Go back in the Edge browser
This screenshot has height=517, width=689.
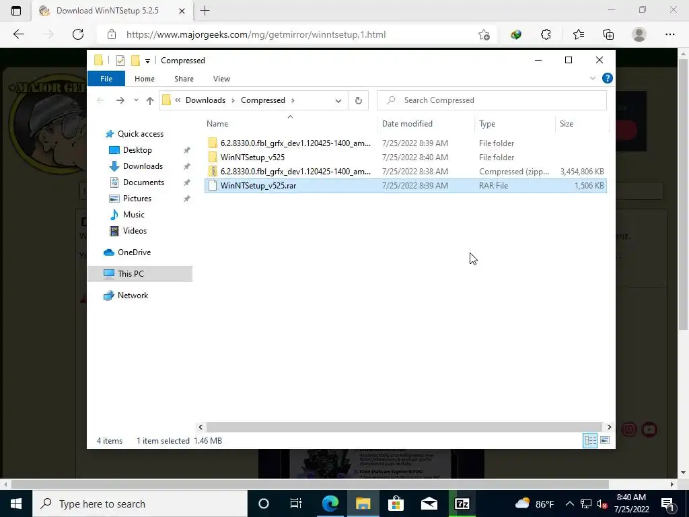point(18,34)
